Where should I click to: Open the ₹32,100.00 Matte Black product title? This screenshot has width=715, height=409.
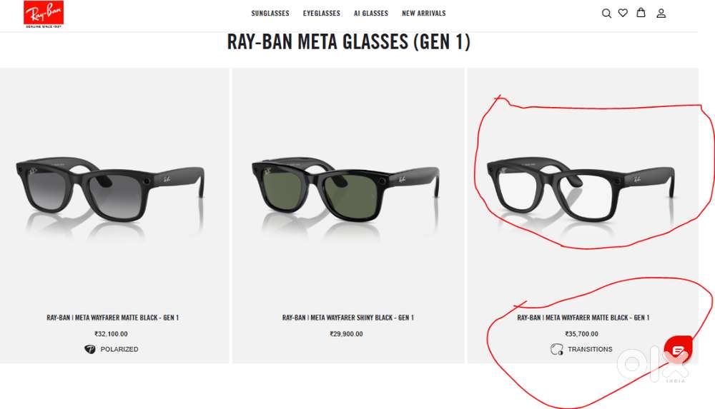coord(113,318)
